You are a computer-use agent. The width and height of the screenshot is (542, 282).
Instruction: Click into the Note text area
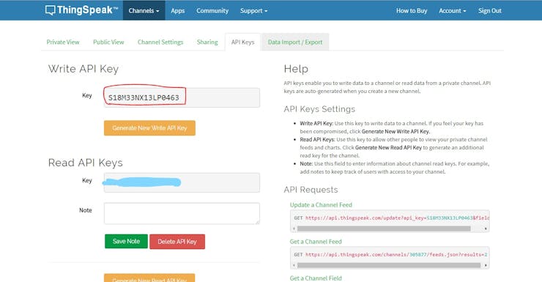tap(182, 213)
